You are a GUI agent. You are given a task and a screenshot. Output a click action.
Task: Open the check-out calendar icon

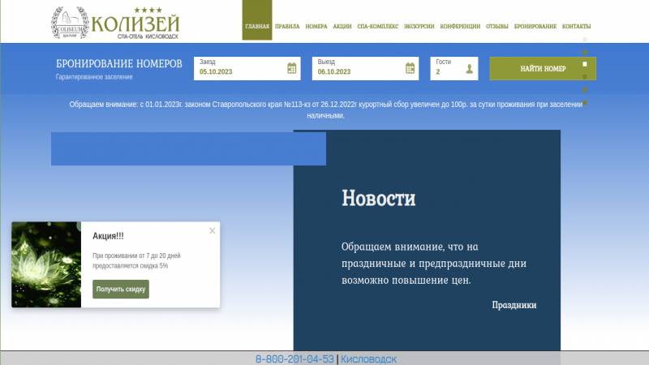tap(410, 69)
